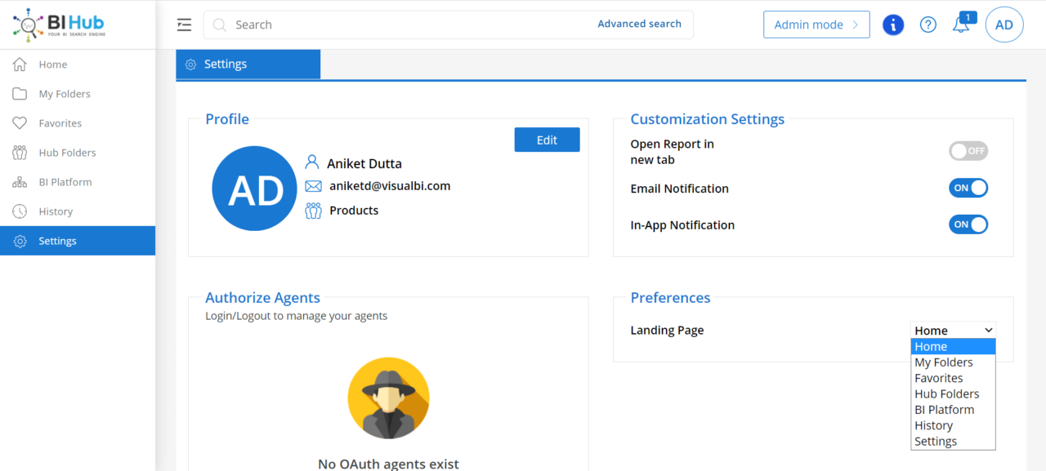Click the gear icon on Settings tab
The width and height of the screenshot is (1046, 471).
pos(190,64)
